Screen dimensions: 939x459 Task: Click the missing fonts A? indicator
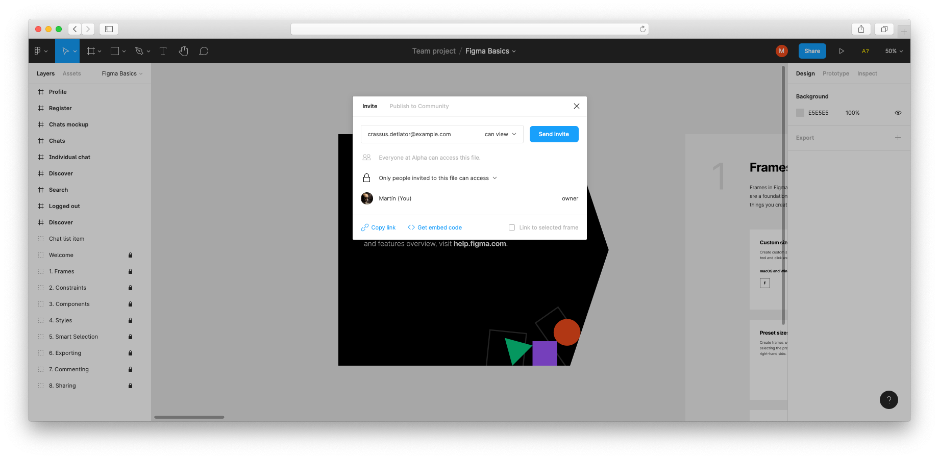pyautogui.click(x=866, y=51)
